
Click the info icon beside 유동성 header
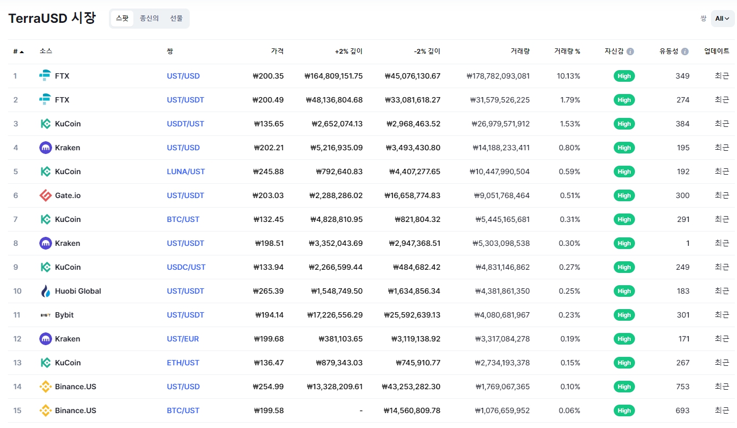tap(685, 52)
